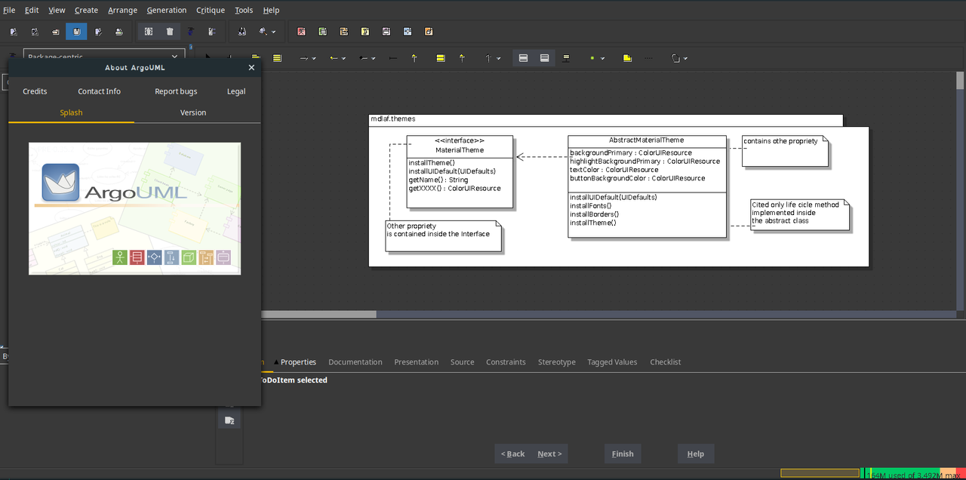Toggle the first attribute compartment button

point(523,58)
